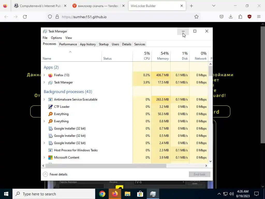
Task: Click the site security padlock icon
Action: [x=57, y=17]
